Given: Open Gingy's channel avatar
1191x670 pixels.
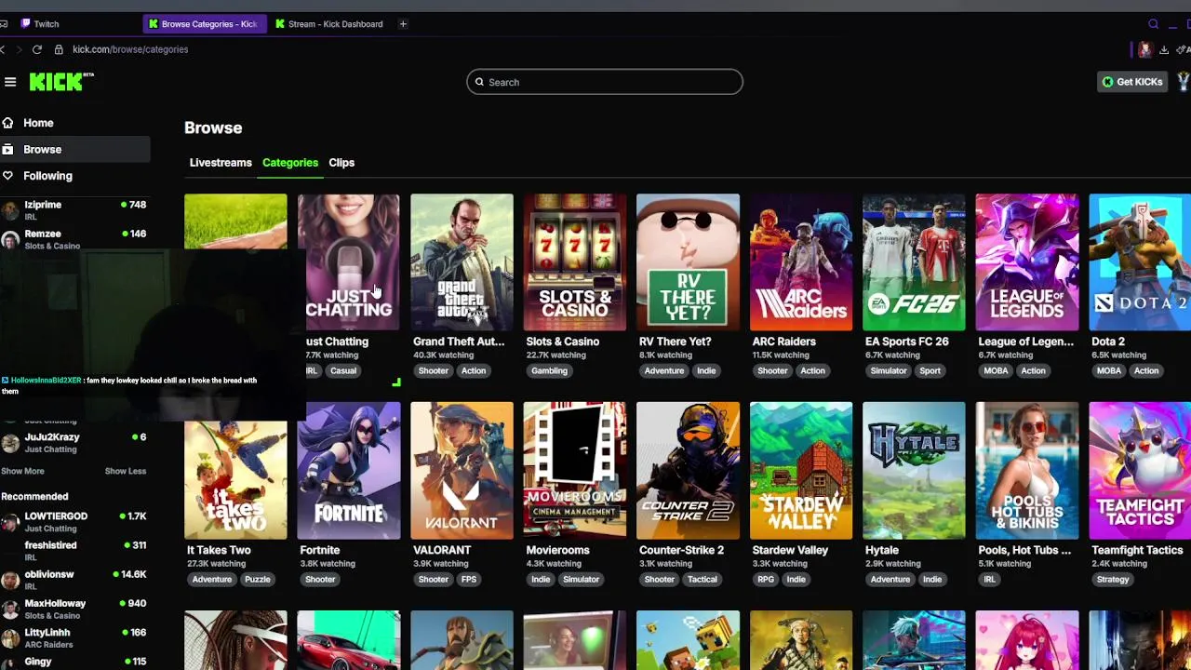Looking at the screenshot, I should coord(10,663).
